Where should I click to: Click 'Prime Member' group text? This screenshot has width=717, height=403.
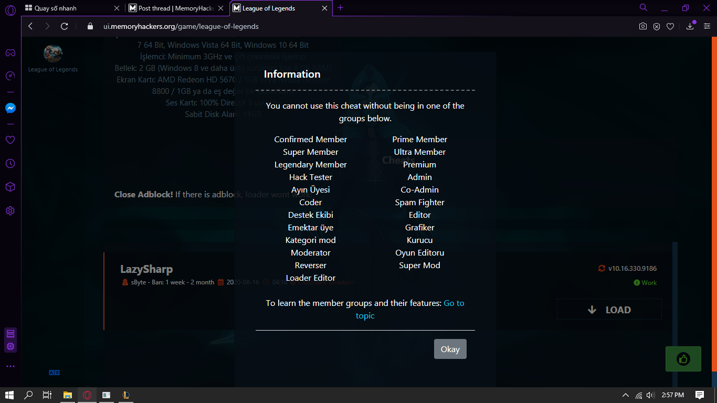click(420, 140)
